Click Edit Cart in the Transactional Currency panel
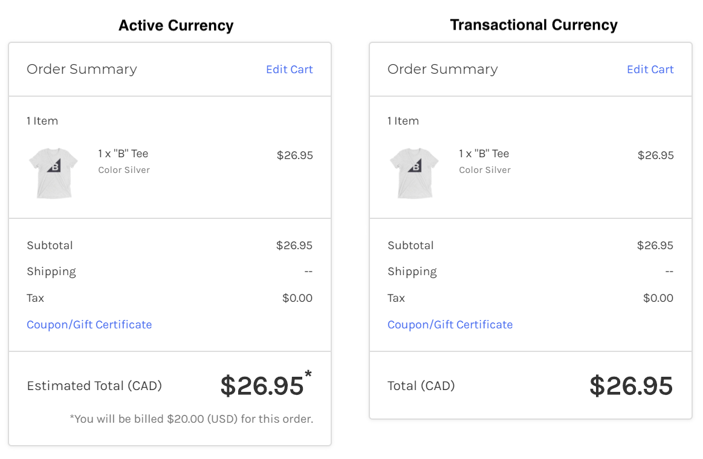The height and width of the screenshot is (459, 703). pyautogui.click(x=650, y=70)
